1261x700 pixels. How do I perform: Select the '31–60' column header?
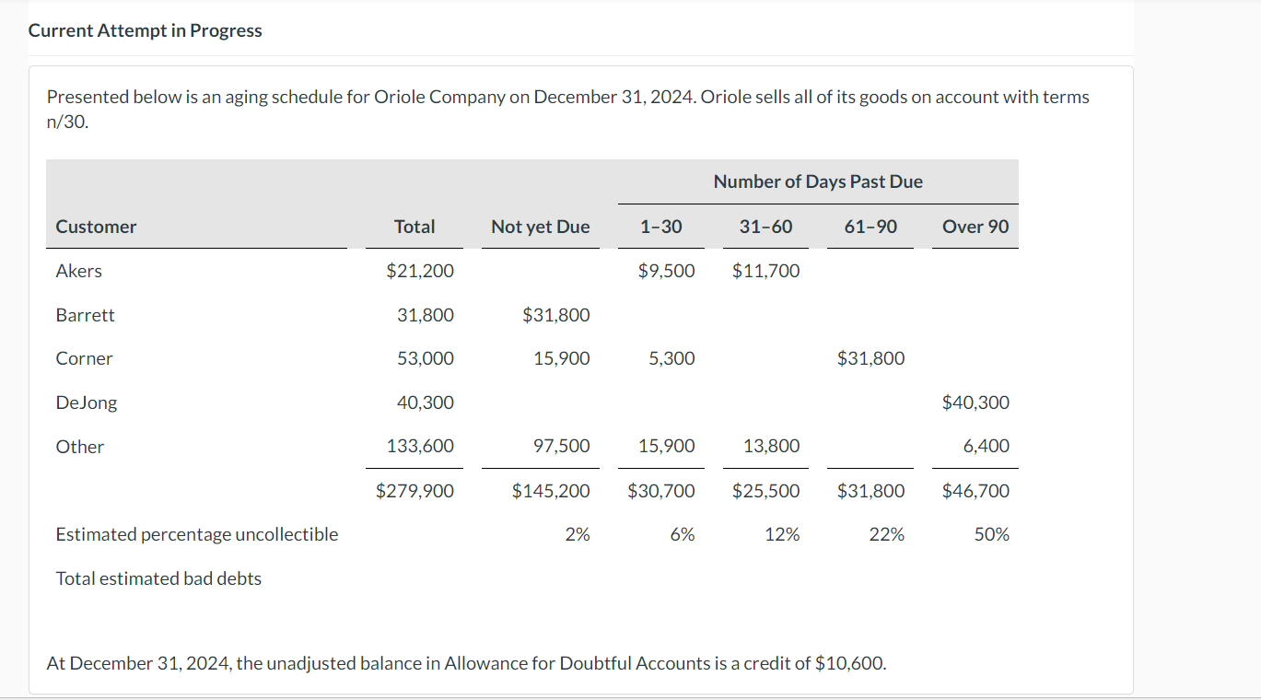[x=765, y=227]
